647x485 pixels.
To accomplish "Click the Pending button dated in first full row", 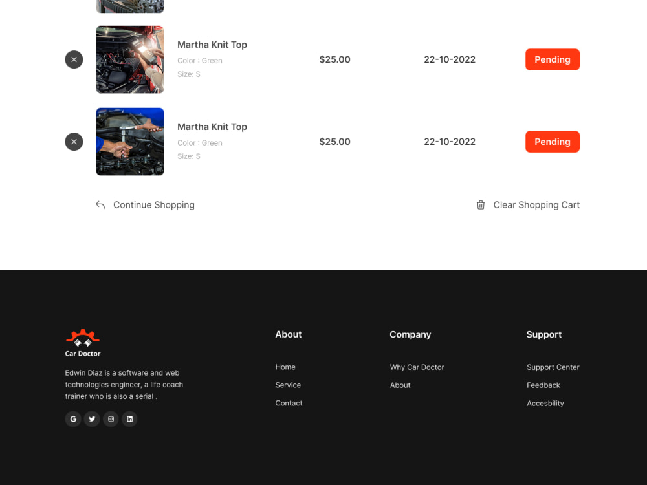I will [552, 59].
